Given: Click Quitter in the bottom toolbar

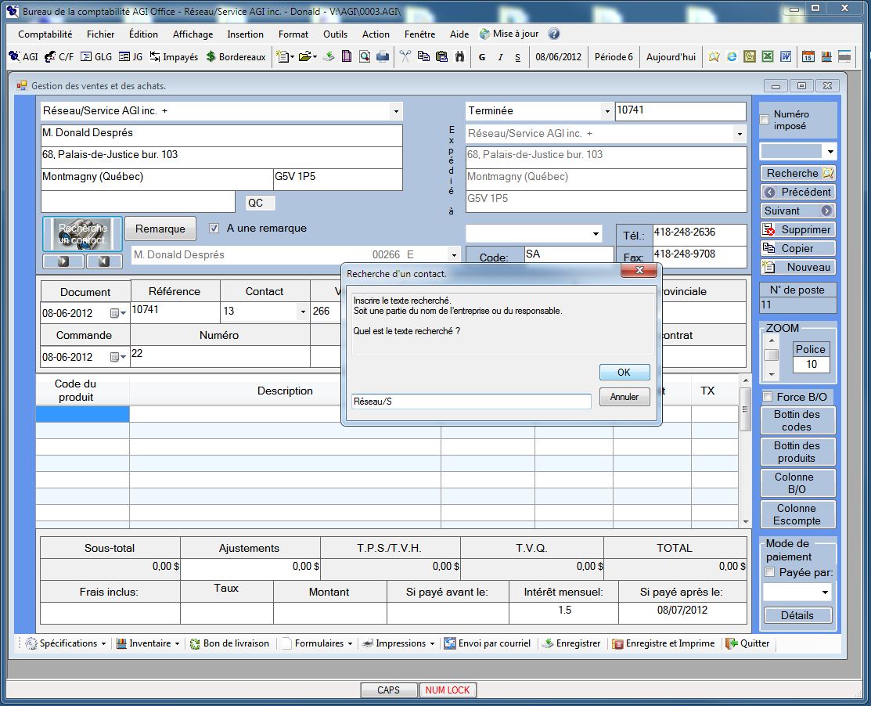Looking at the screenshot, I should pos(747,643).
